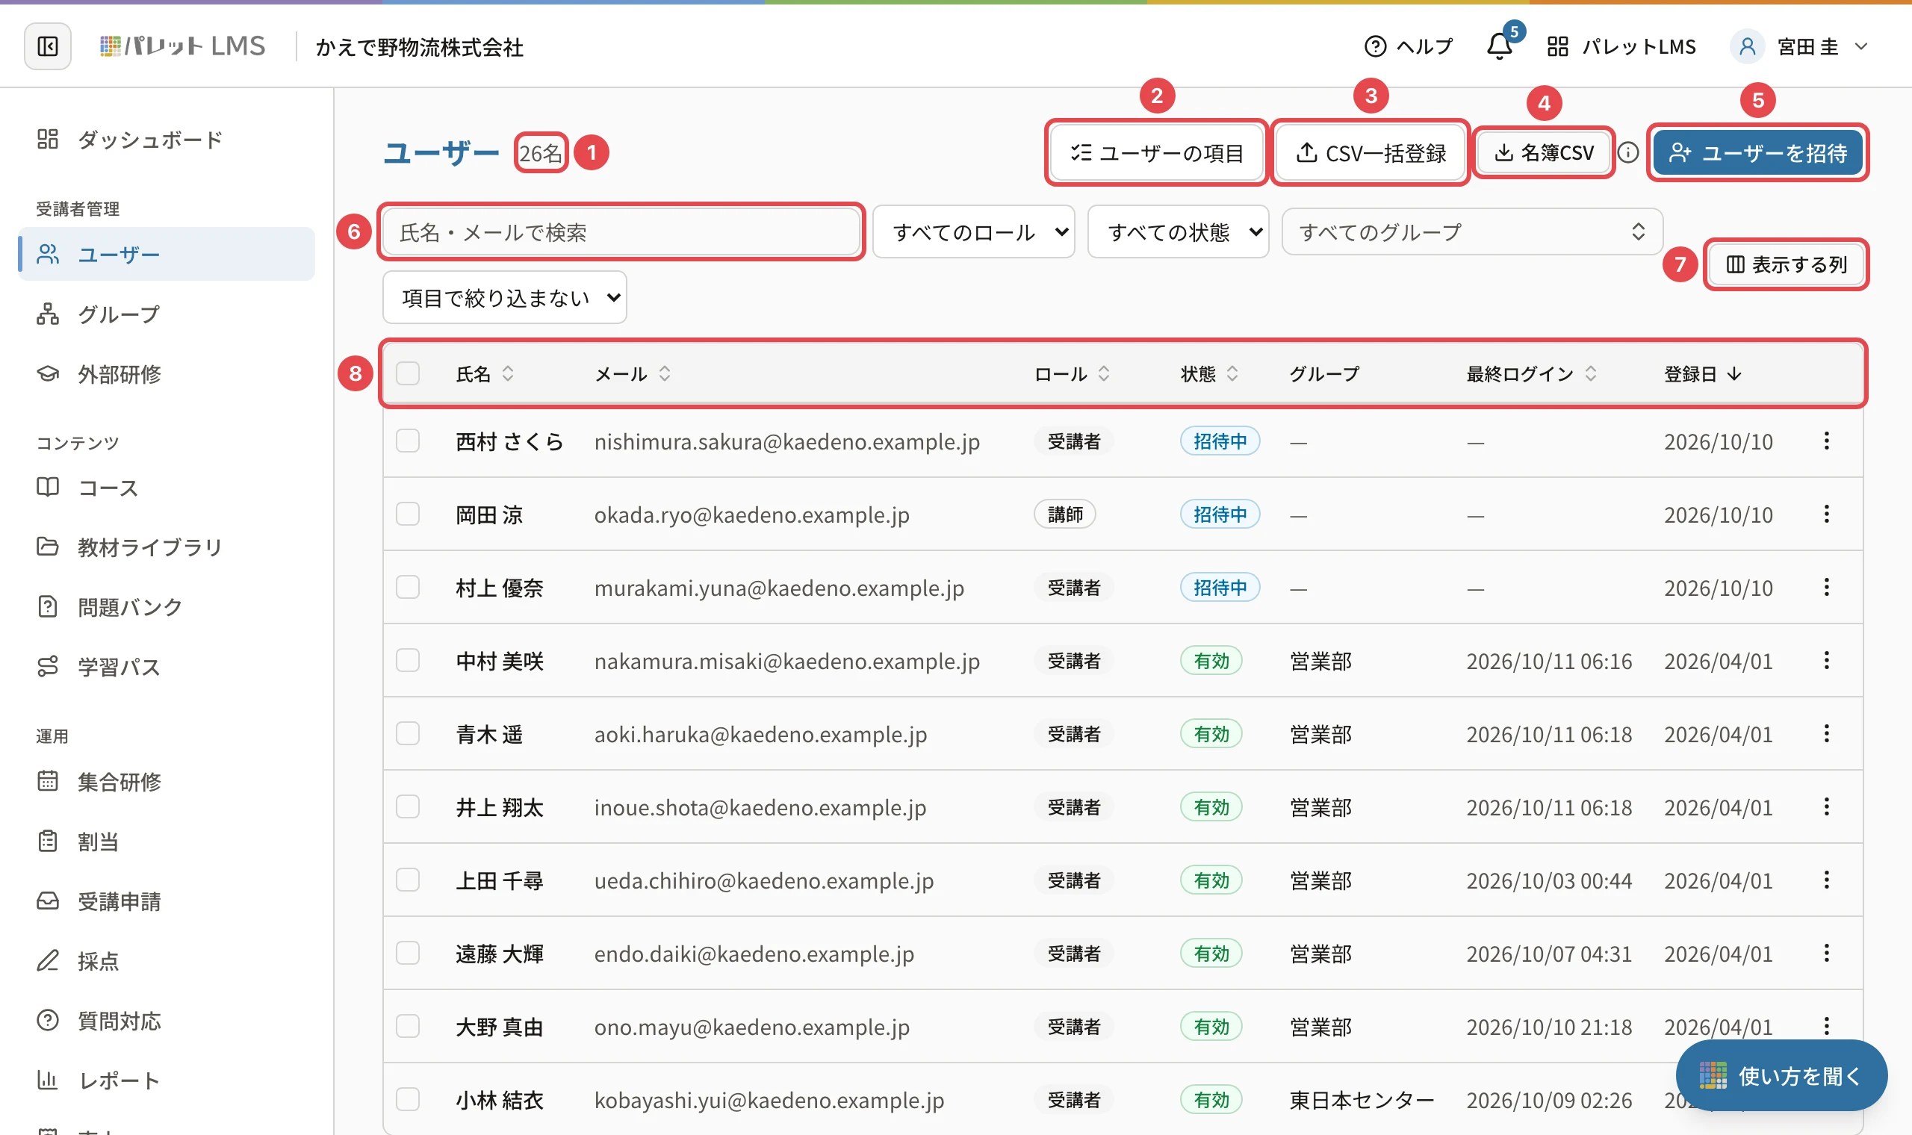Expand the 宮田 圭 account menu
Screen dimensions: 1912x1135
tap(1800, 46)
